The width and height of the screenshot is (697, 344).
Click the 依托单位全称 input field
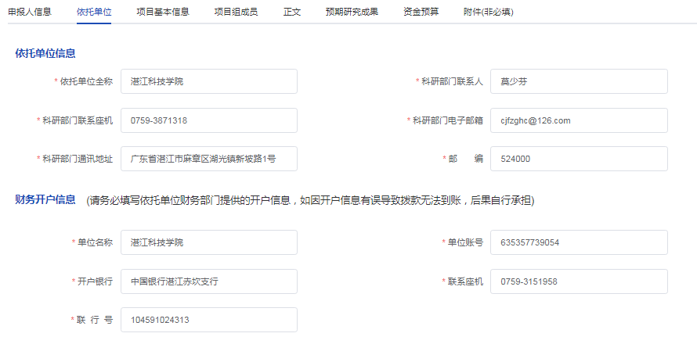(209, 81)
